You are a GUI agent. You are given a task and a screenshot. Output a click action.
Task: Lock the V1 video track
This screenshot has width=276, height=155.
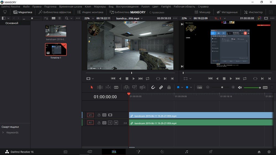99,115
